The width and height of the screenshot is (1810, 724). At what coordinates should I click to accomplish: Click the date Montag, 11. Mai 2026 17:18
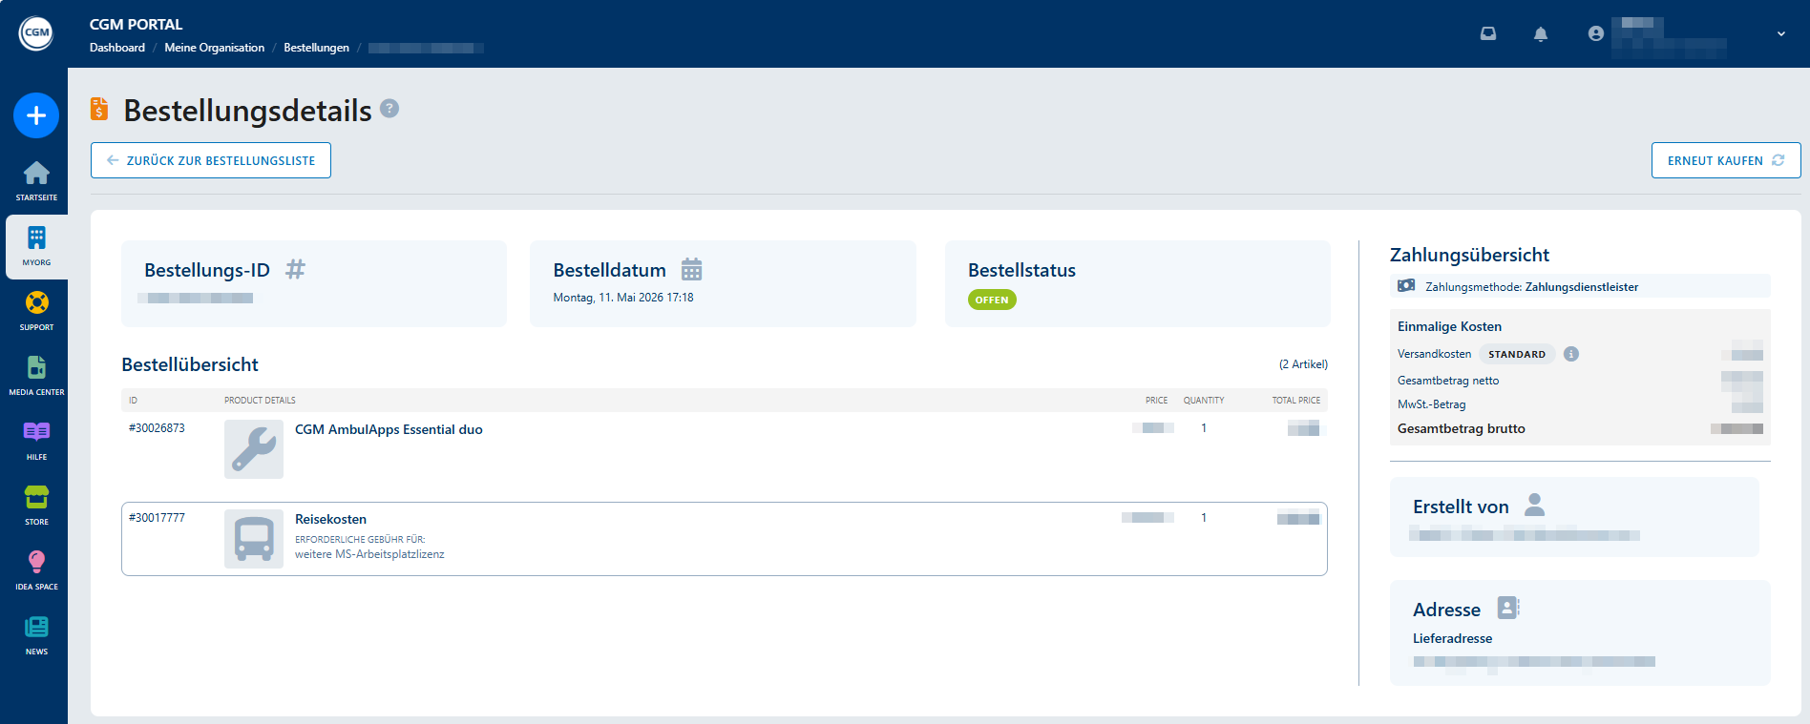pyautogui.click(x=623, y=298)
